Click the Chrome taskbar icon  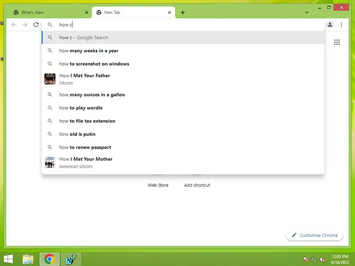[49, 259]
